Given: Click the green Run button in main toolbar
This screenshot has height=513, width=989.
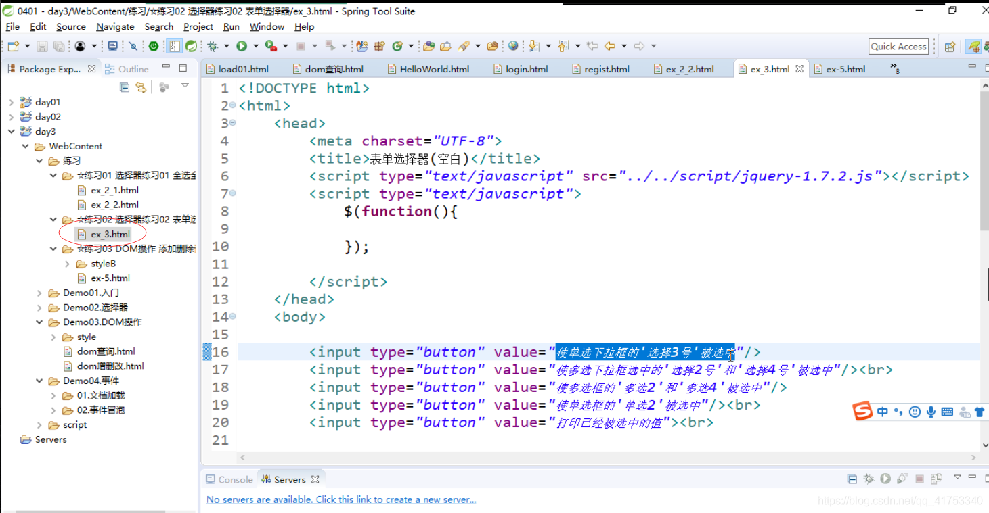Looking at the screenshot, I should [242, 46].
